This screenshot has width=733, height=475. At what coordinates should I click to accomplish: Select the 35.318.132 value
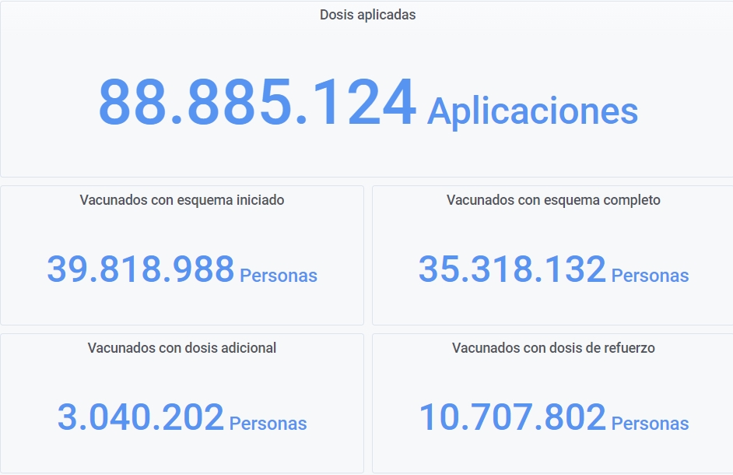(512, 269)
